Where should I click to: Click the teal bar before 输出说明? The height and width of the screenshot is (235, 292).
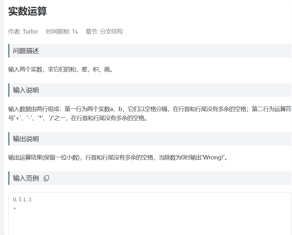9,139
